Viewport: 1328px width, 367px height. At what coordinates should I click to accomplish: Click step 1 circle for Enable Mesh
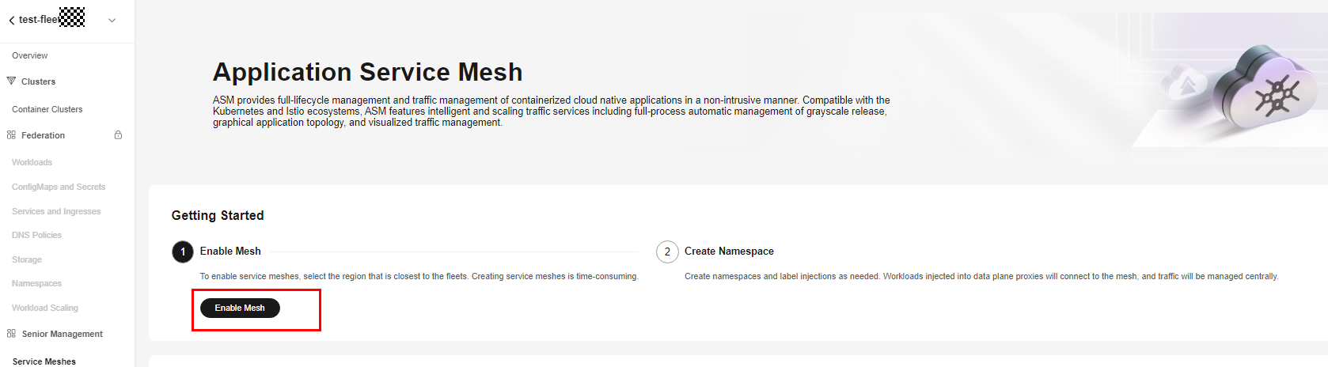[183, 252]
